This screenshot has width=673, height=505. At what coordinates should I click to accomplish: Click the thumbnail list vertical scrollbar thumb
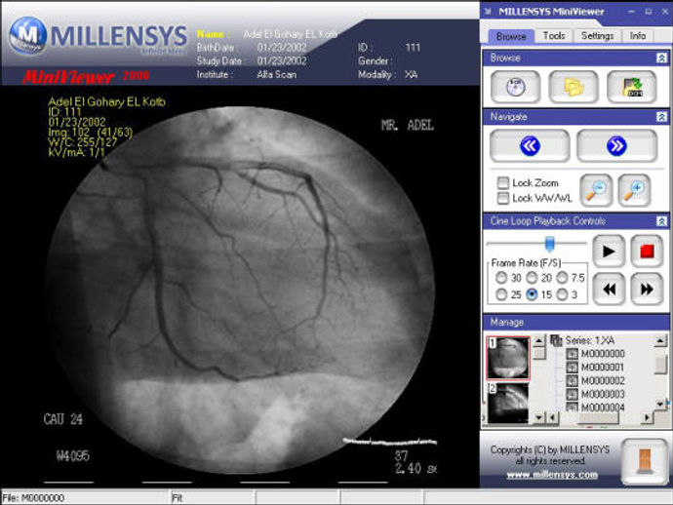point(539,354)
